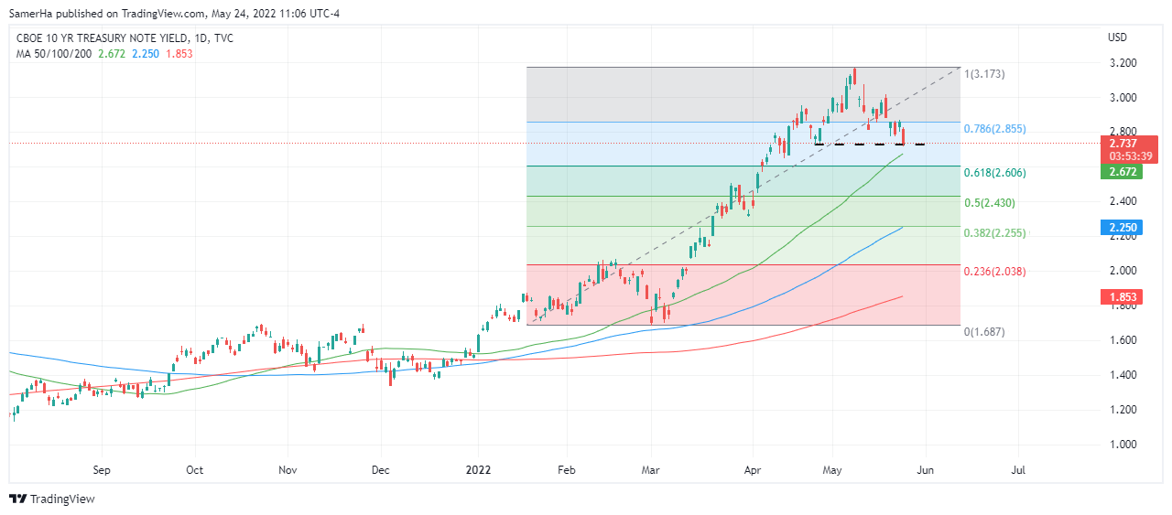Click the TradingView logo icon
The height and width of the screenshot is (515, 1172).
tap(18, 499)
